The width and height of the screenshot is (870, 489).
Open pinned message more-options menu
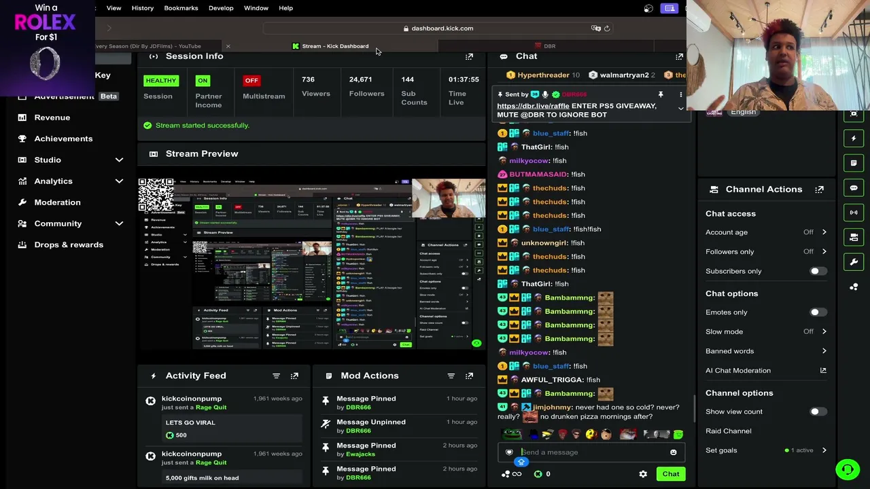(680, 94)
